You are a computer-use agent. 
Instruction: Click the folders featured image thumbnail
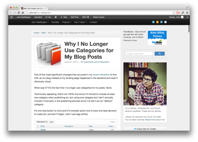click(x=48, y=54)
